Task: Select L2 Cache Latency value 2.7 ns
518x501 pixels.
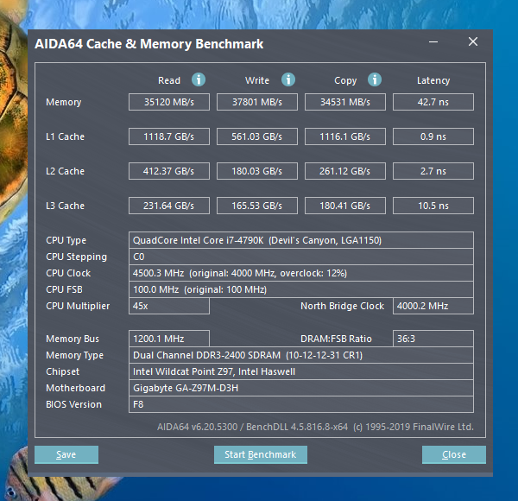Action: 433,171
